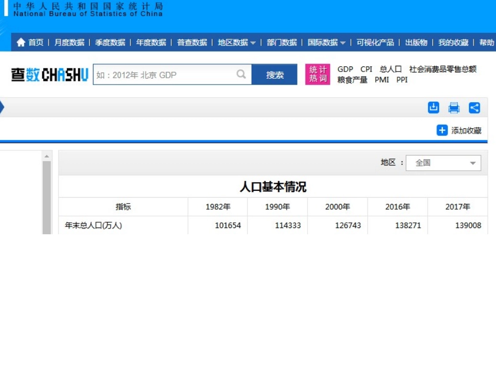Open 部门数据 menu item
The height and width of the screenshot is (372, 496).
(x=281, y=42)
